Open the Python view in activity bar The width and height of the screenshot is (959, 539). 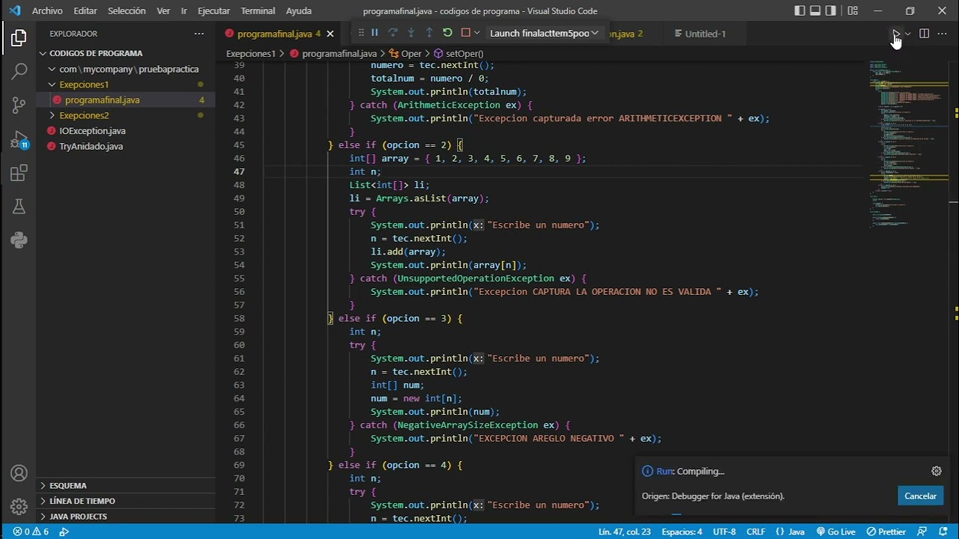[19, 240]
